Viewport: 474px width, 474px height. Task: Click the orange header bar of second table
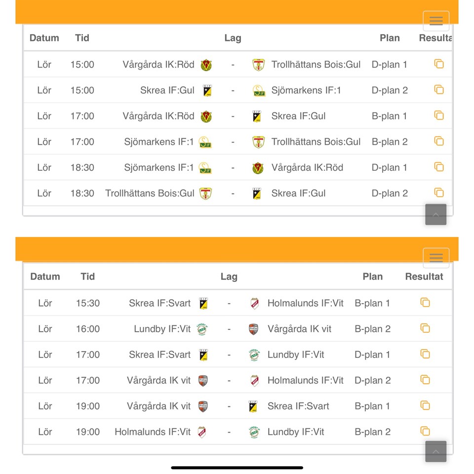click(x=217, y=249)
